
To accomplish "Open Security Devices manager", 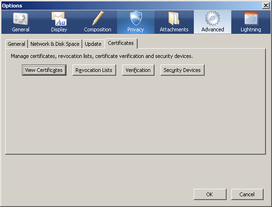I will click(x=182, y=70).
